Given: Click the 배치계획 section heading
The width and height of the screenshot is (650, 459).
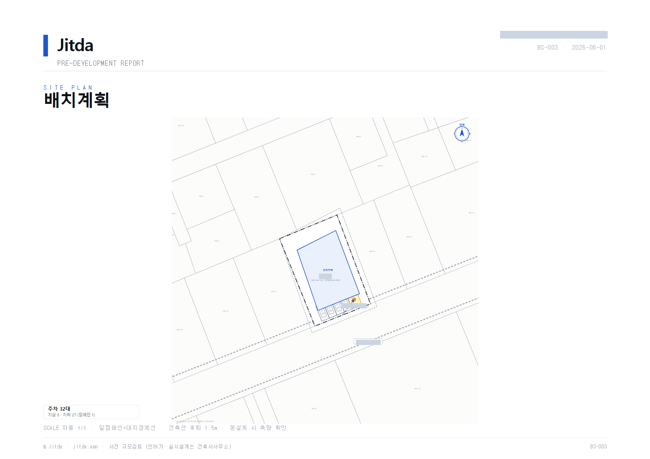Looking at the screenshot, I should coord(77,100).
